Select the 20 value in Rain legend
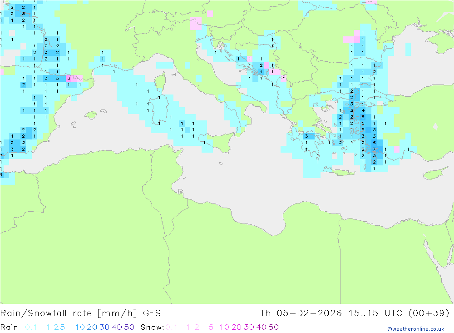This screenshot has height=333, width=454. click(x=92, y=327)
